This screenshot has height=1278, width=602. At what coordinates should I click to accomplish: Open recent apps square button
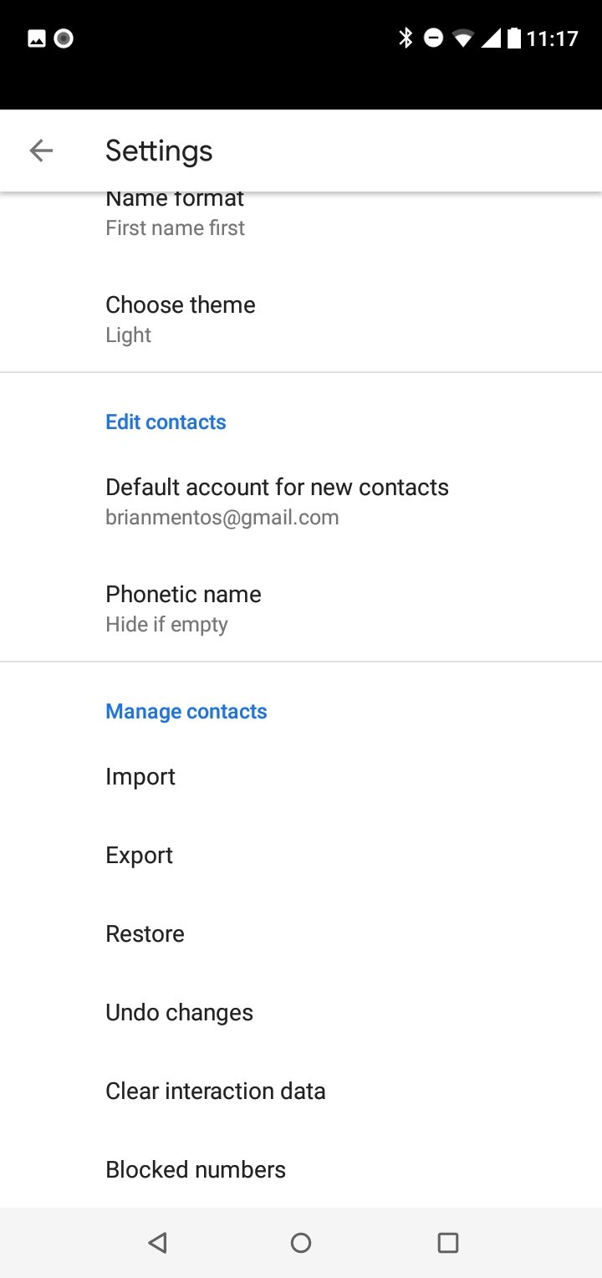(448, 1243)
